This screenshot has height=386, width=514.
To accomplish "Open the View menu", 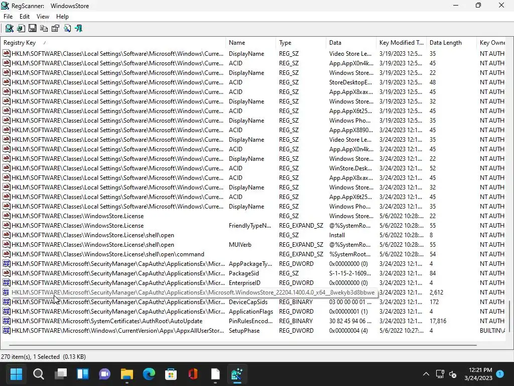I will [x=43, y=17].
